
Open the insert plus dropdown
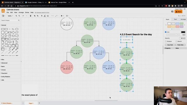pos(62,16)
